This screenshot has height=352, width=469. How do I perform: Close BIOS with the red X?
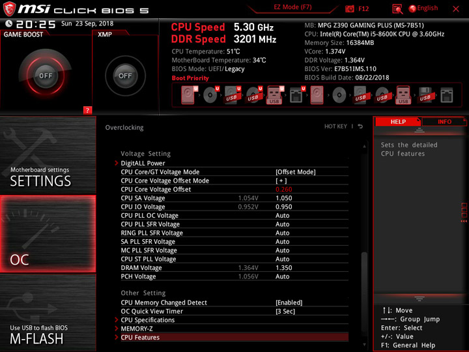point(456,9)
